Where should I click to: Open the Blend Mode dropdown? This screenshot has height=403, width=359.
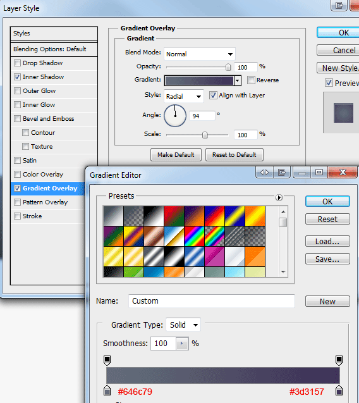point(200,54)
